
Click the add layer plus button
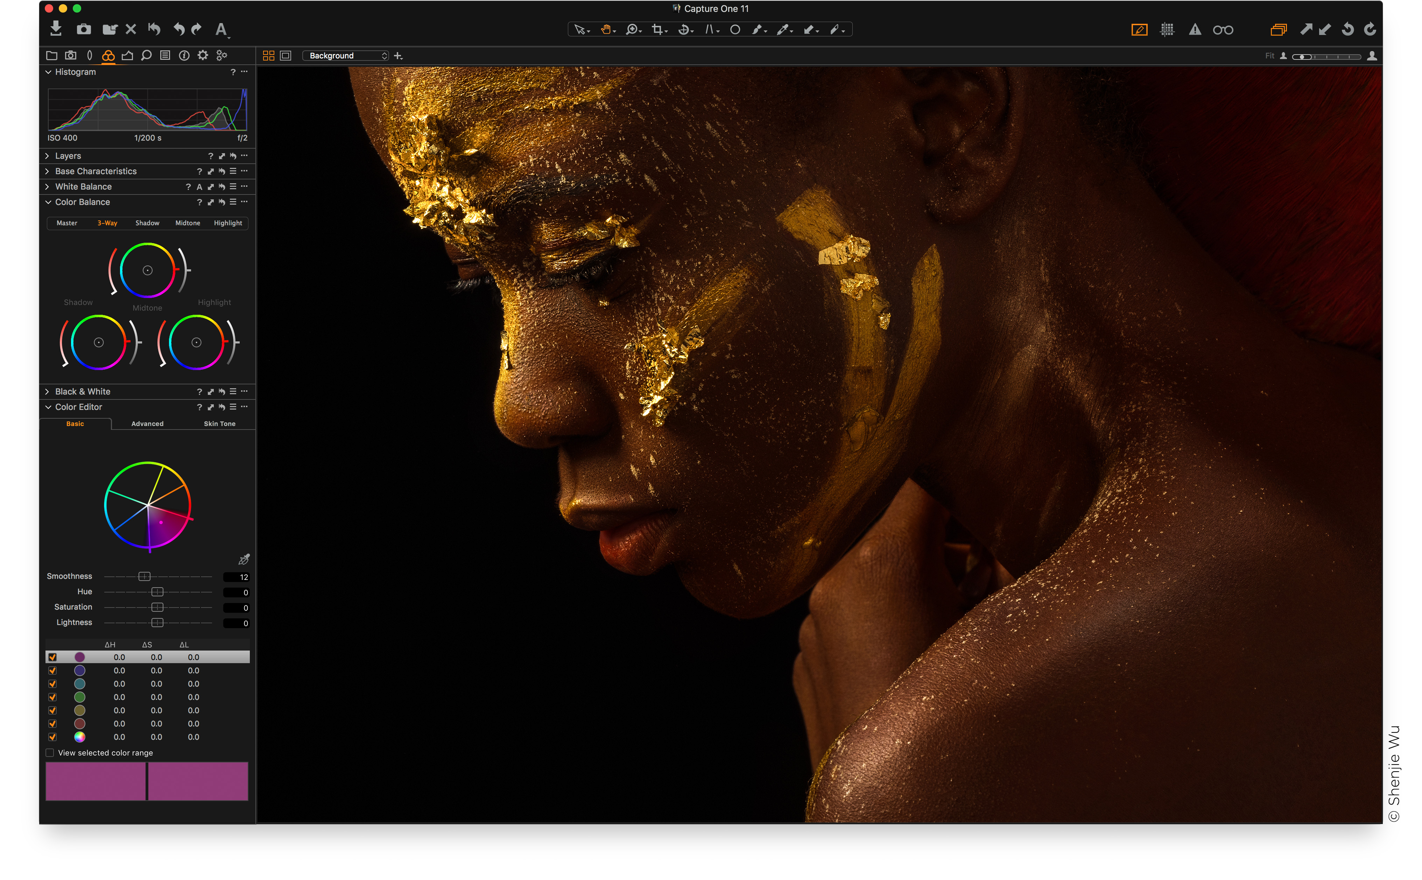pos(398,56)
